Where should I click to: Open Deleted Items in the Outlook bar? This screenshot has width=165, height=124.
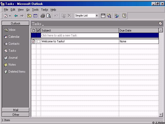15,72
